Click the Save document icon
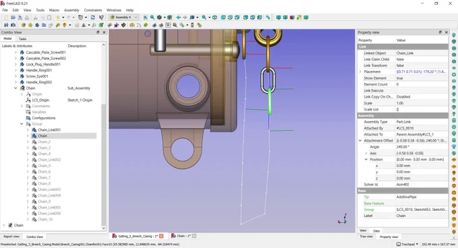 click(x=20, y=18)
